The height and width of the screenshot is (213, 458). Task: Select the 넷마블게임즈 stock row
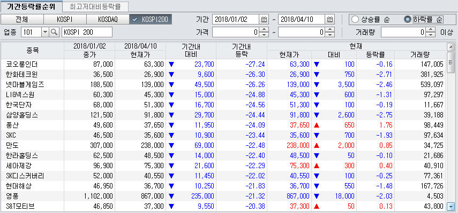click(223, 85)
